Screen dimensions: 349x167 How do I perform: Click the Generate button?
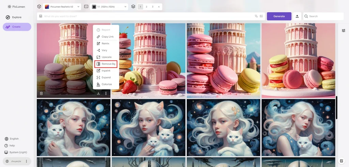tap(279, 16)
